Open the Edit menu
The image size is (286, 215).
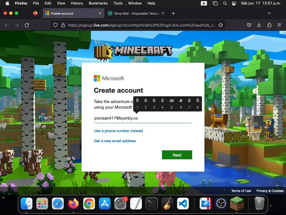pyautogui.click(x=48, y=3)
